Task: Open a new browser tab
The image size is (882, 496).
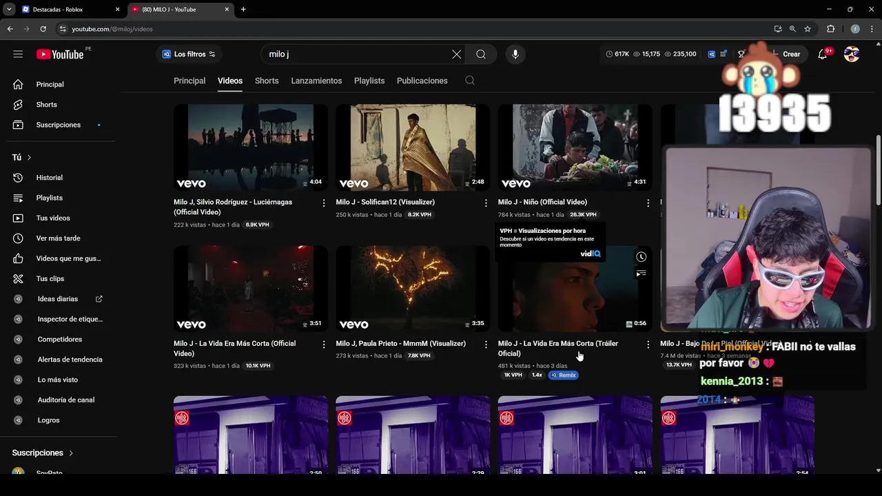Action: tap(243, 10)
